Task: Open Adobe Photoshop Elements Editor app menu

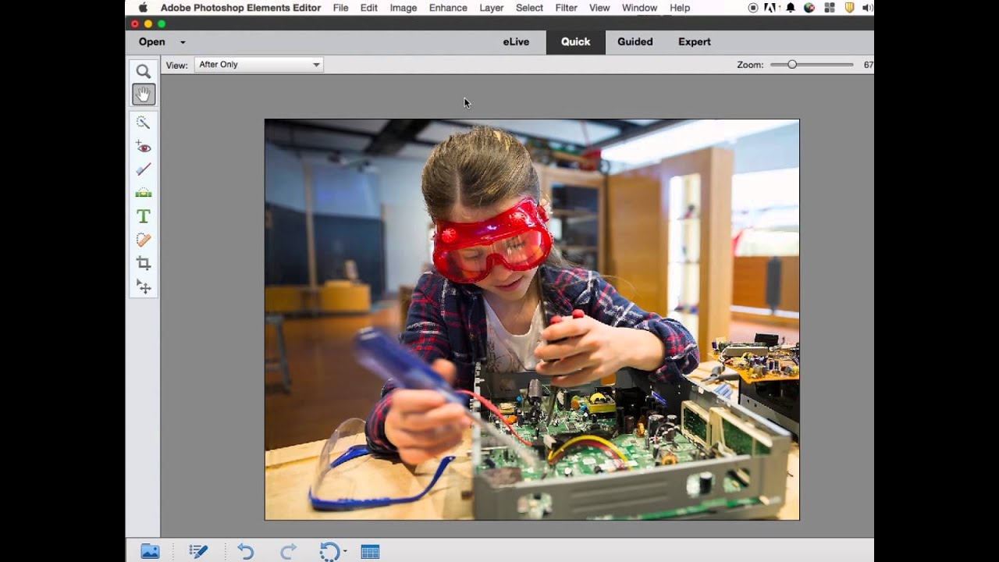Action: tap(240, 8)
